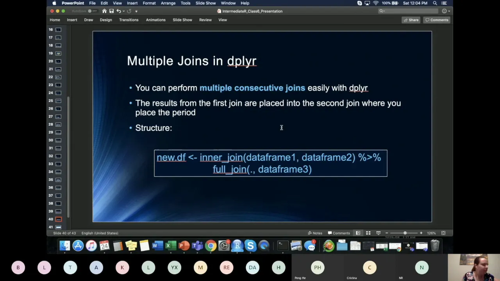This screenshot has width=500, height=281.
Task: Click the zoom slider handle
Action: (x=405, y=233)
